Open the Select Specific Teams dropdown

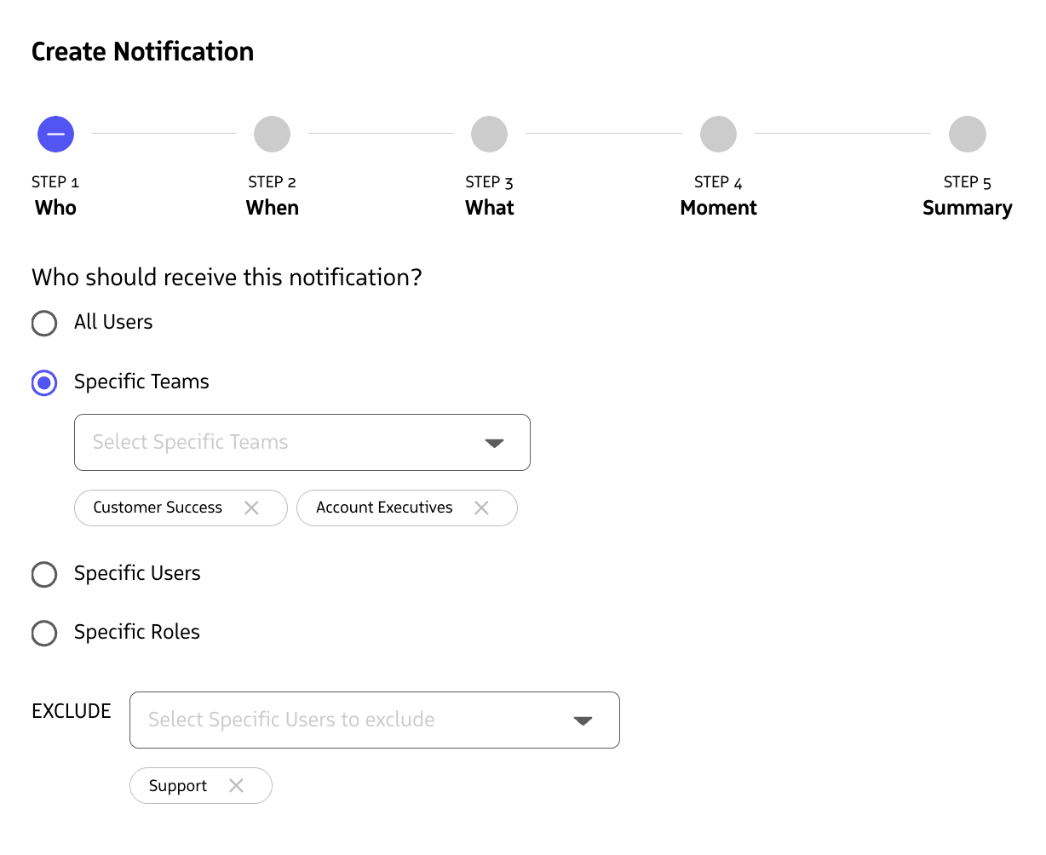point(302,442)
